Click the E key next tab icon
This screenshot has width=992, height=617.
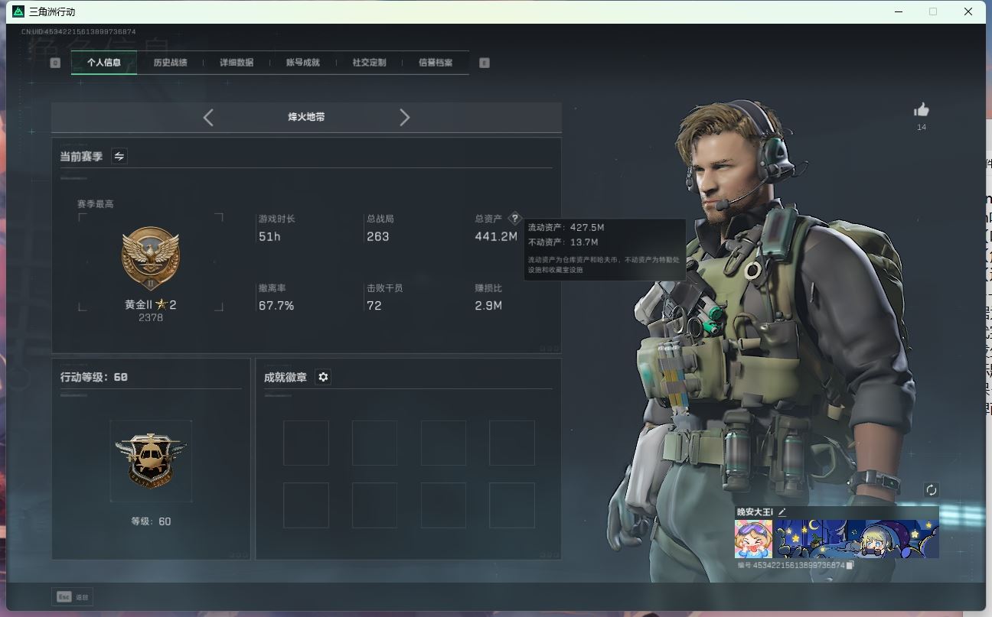pos(484,63)
